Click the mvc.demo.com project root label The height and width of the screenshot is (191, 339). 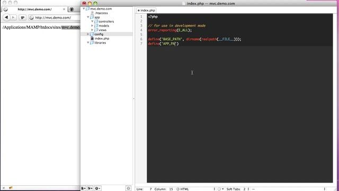[101, 8]
